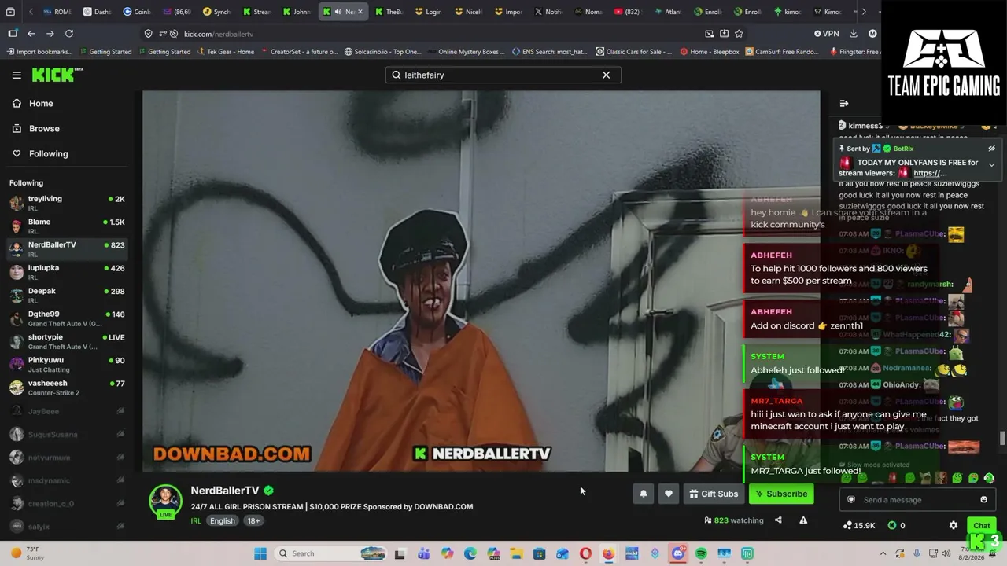Open luplupka's live channel
Screen dimensions: 1007x566
click(x=68, y=272)
